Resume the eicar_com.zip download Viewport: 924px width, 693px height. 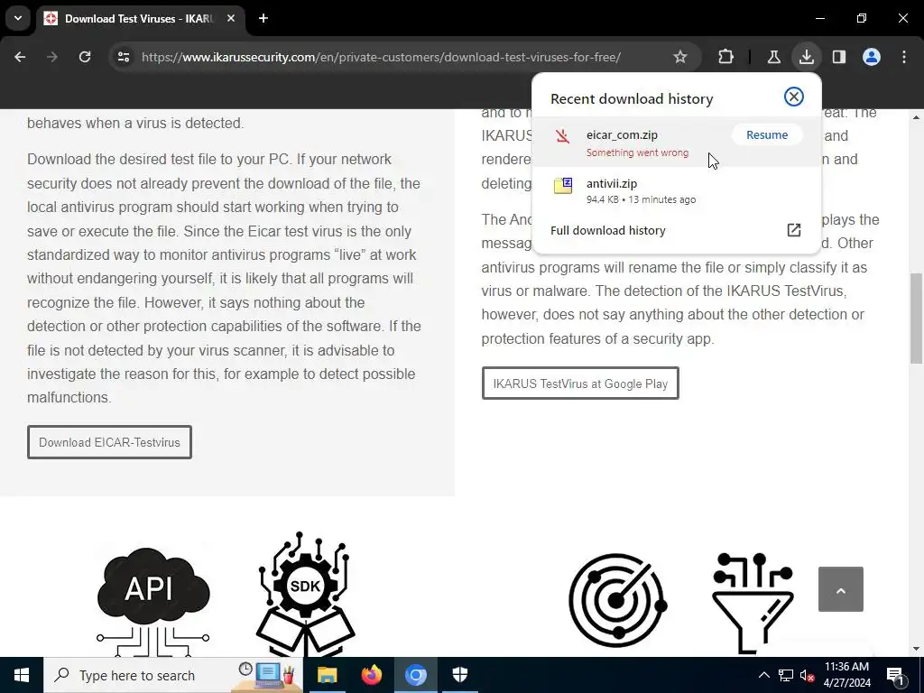tap(767, 135)
